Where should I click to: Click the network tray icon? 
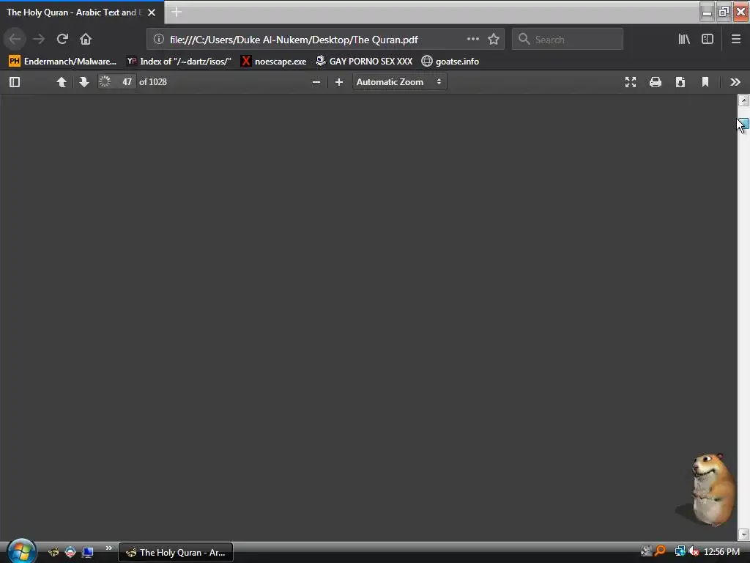tap(680, 551)
